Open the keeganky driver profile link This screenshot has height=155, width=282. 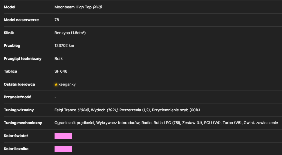pos(67,84)
